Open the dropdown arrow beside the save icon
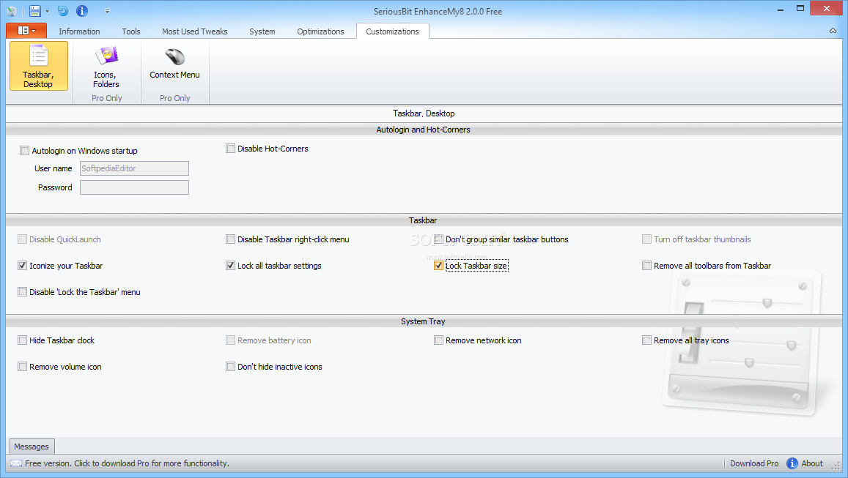 [47, 11]
